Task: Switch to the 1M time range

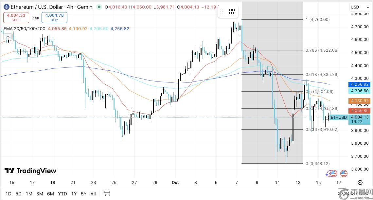Action: click(x=29, y=194)
